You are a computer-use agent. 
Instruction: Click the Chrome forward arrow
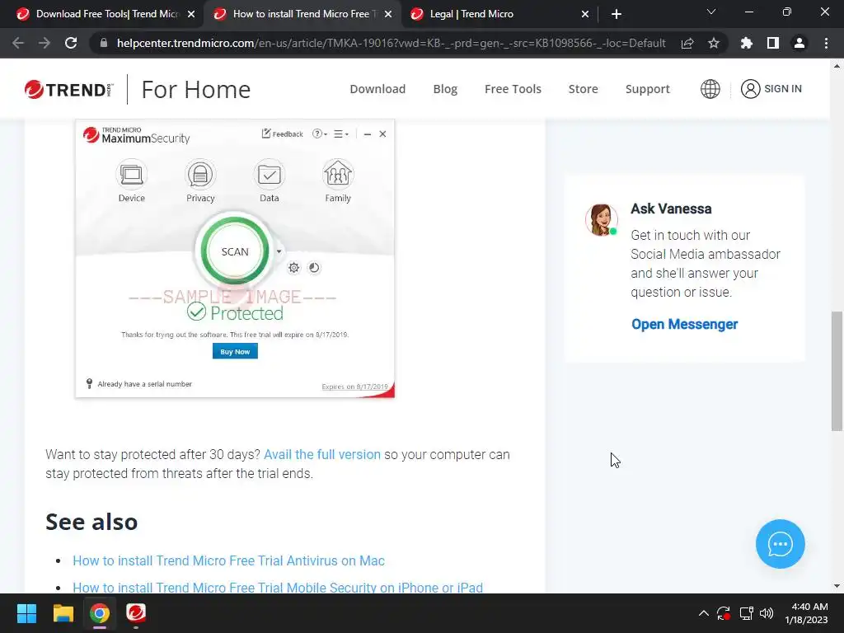(45, 43)
